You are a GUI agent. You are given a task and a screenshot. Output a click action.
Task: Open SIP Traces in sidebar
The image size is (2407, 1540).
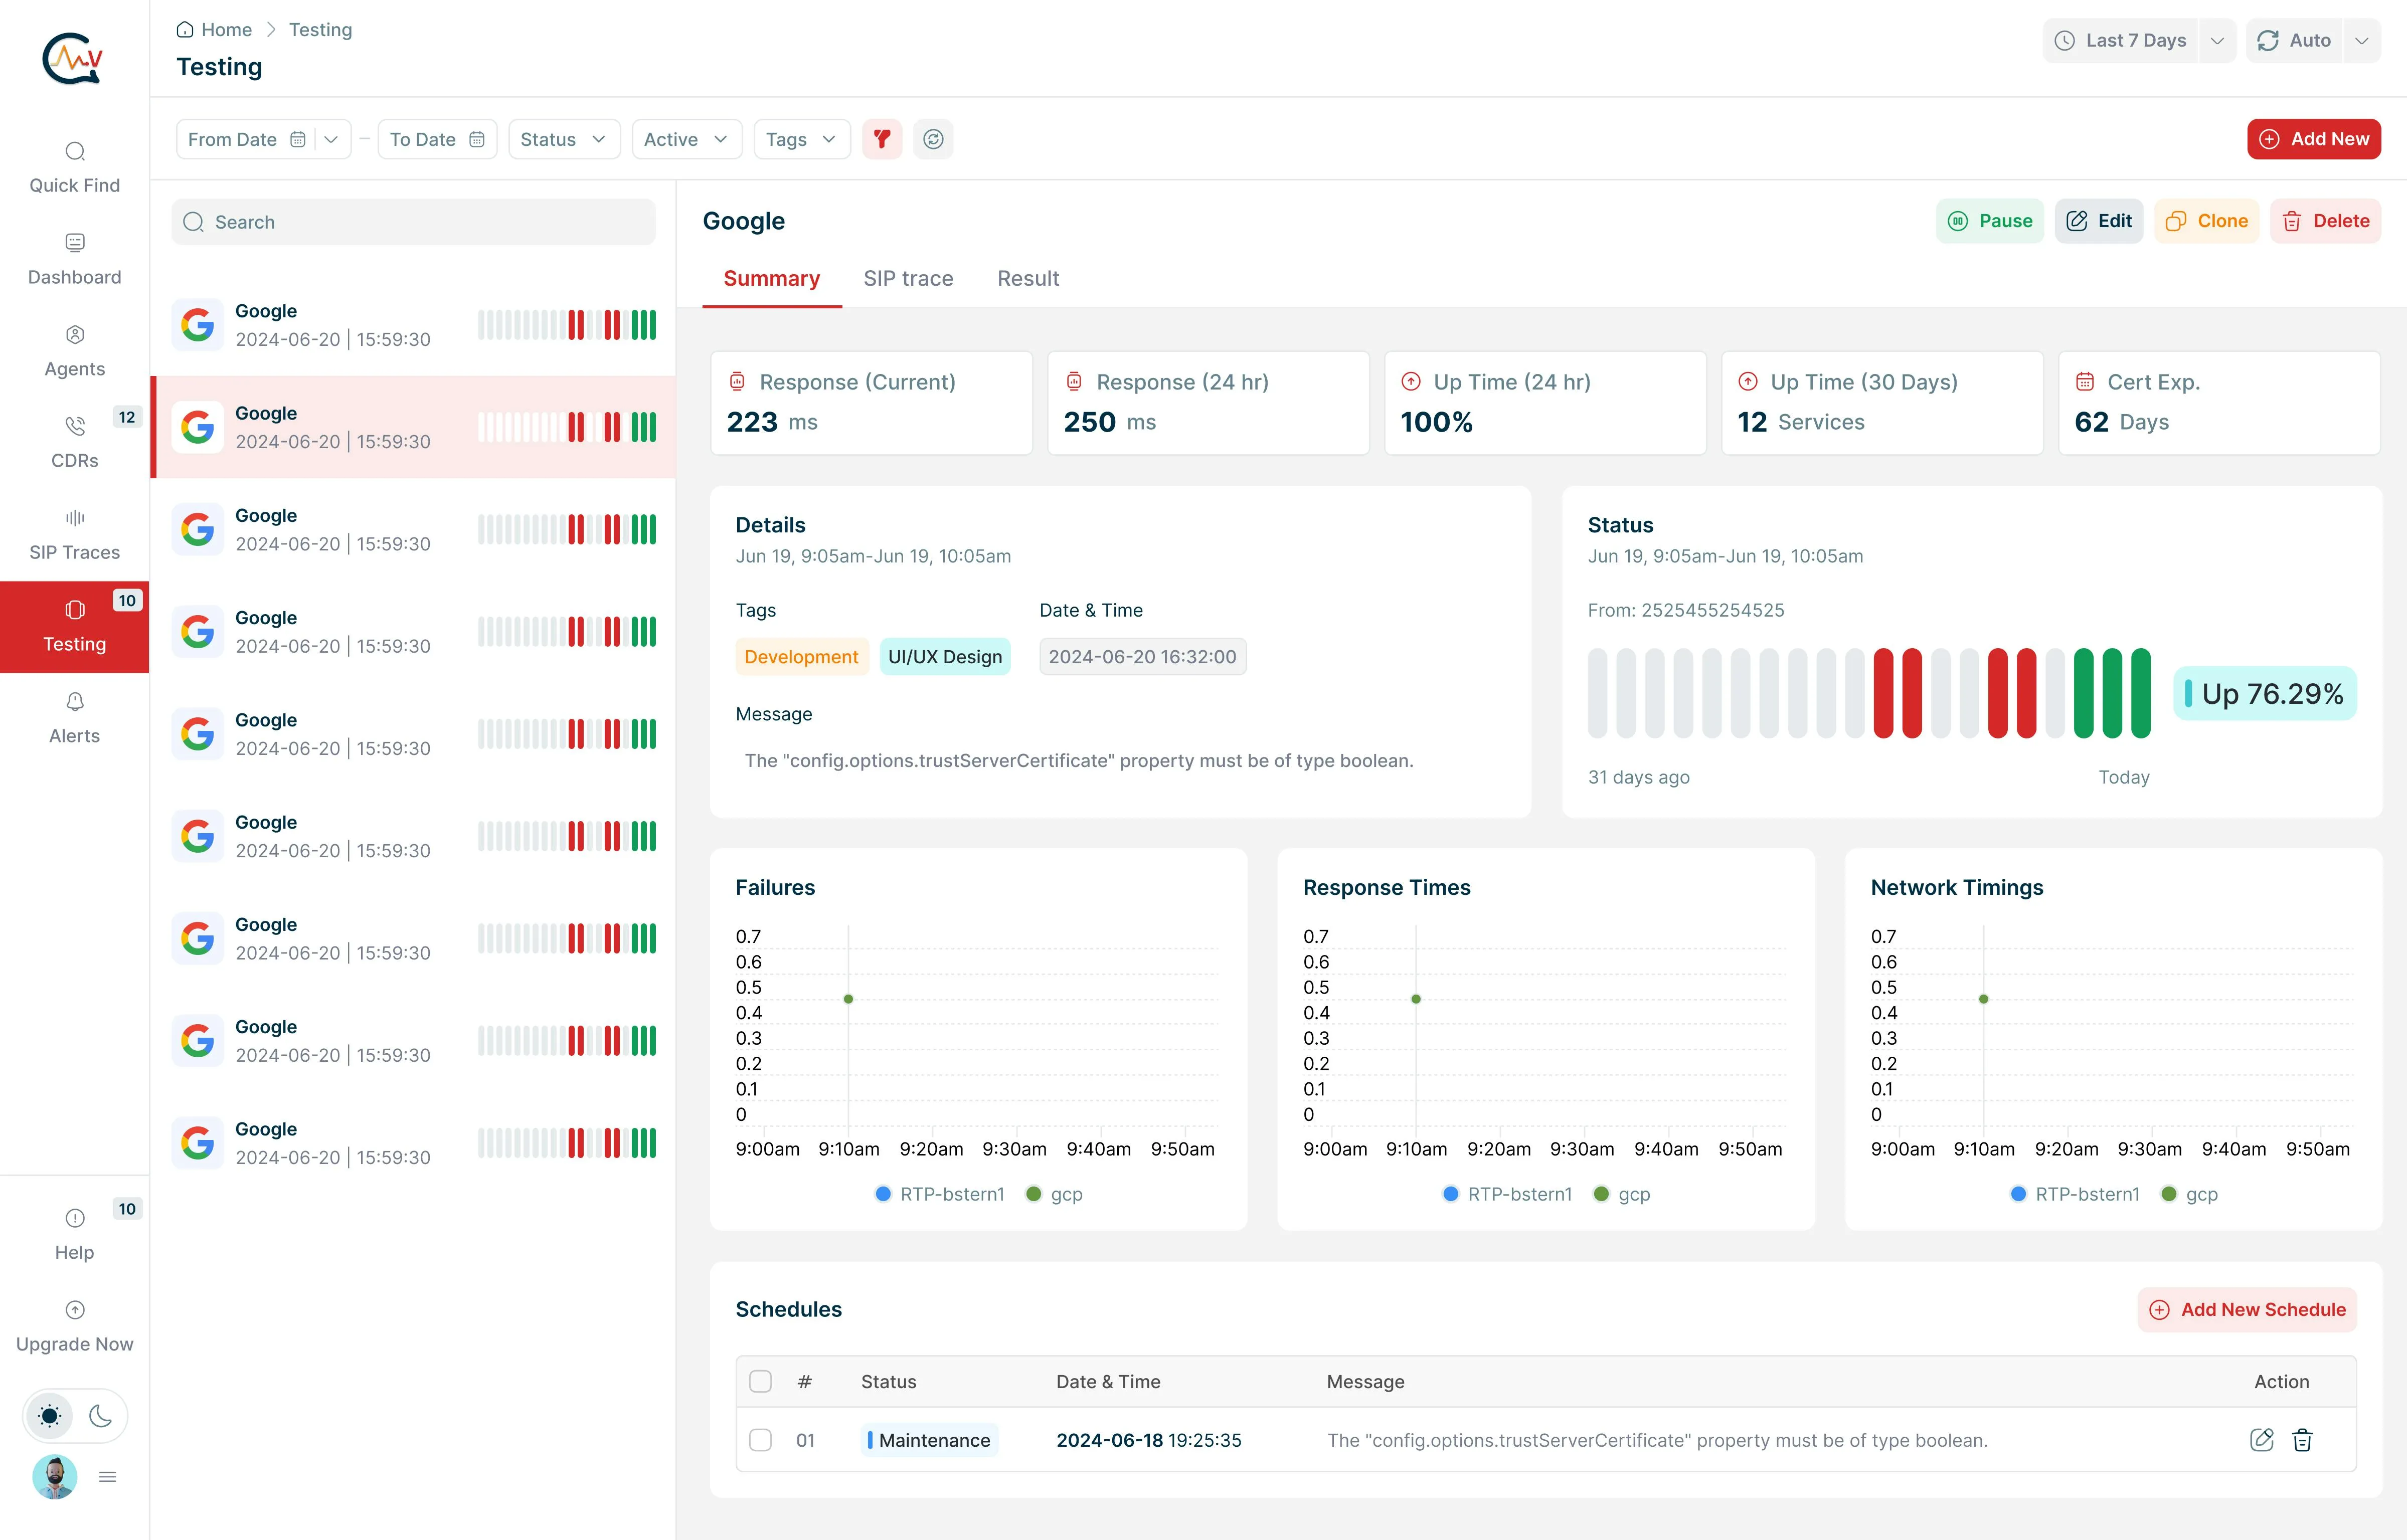74,535
